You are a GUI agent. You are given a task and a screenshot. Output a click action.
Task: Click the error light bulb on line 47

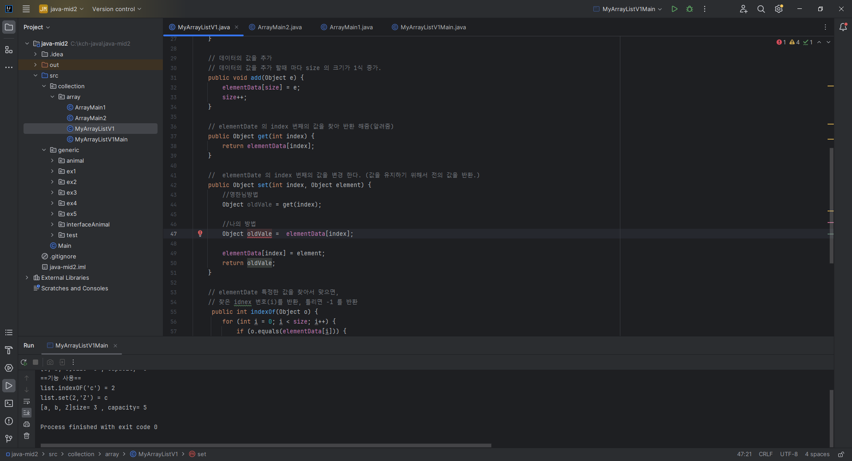(200, 233)
